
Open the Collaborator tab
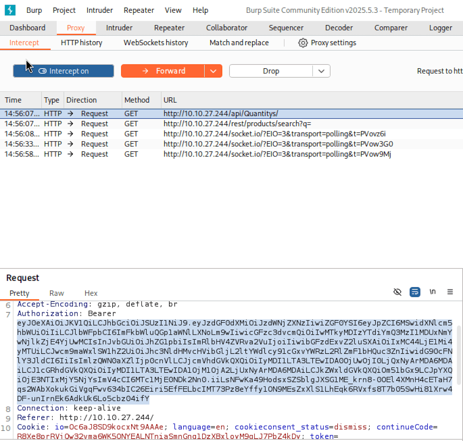pyautogui.click(x=226, y=28)
